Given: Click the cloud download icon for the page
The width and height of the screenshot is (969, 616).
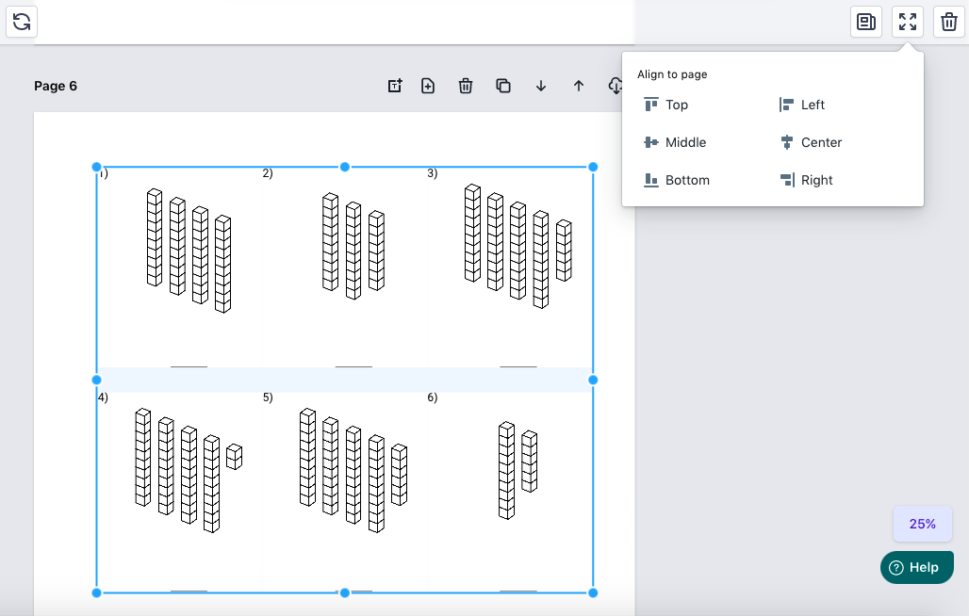Looking at the screenshot, I should [x=615, y=86].
